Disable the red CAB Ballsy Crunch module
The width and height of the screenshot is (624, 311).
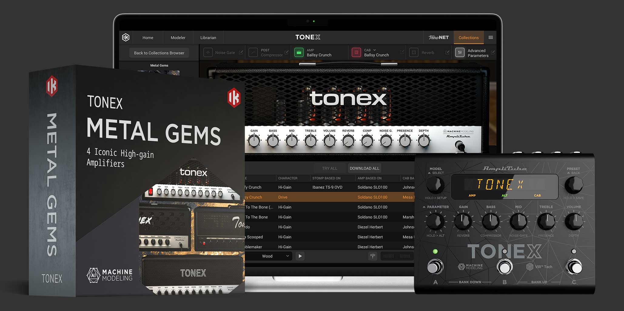pyautogui.click(x=356, y=52)
